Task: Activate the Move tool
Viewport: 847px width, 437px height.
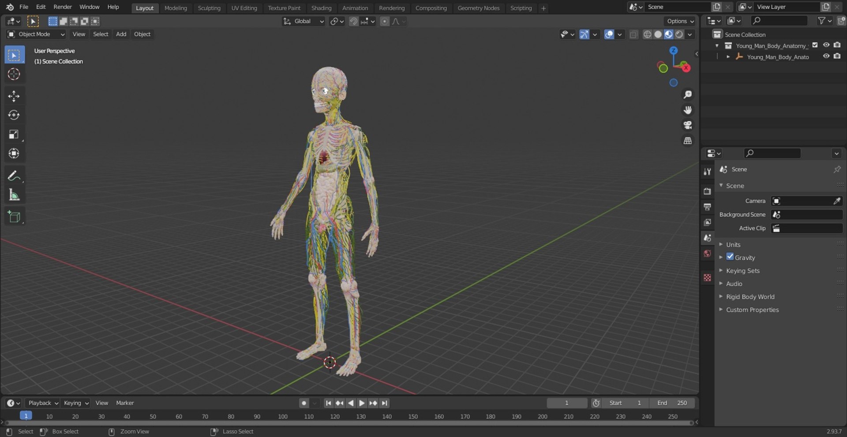Action: pyautogui.click(x=14, y=96)
